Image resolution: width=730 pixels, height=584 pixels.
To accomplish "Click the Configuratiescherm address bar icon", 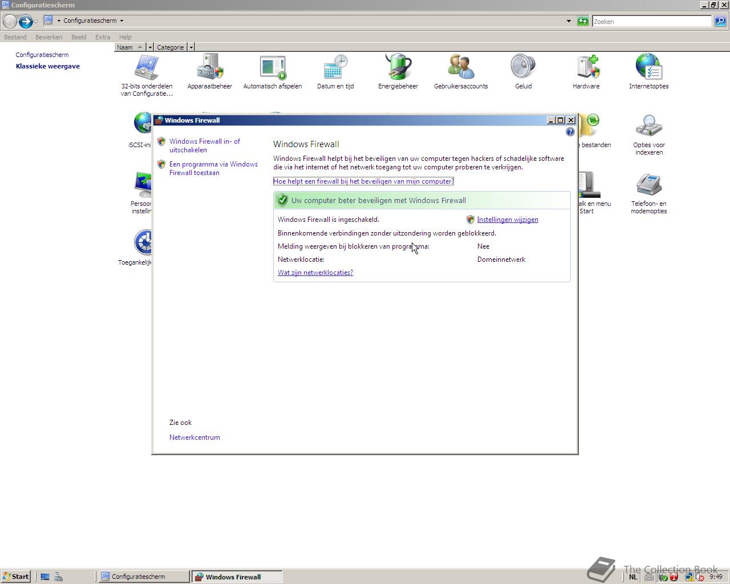I will (x=48, y=21).
